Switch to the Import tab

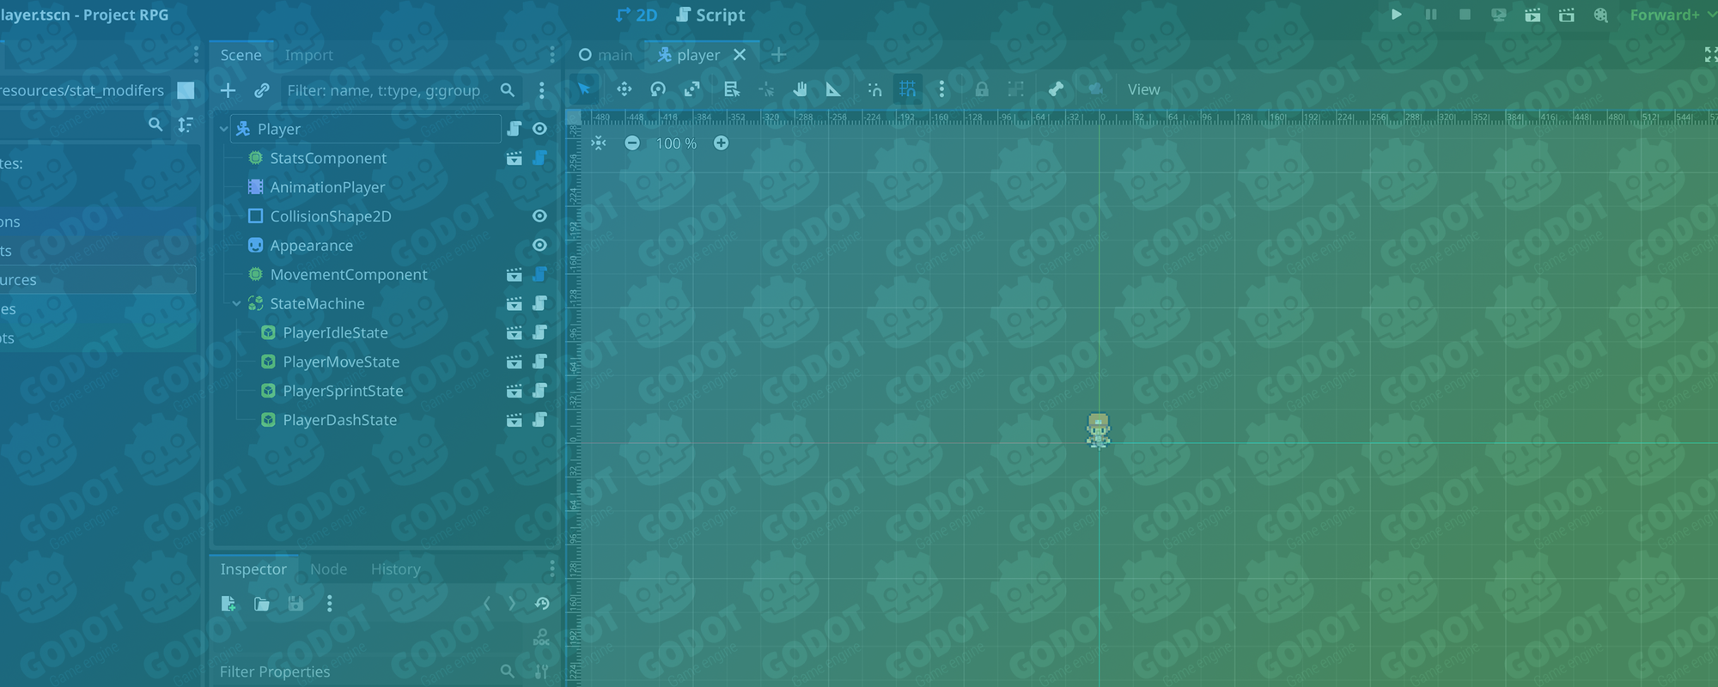tap(308, 55)
